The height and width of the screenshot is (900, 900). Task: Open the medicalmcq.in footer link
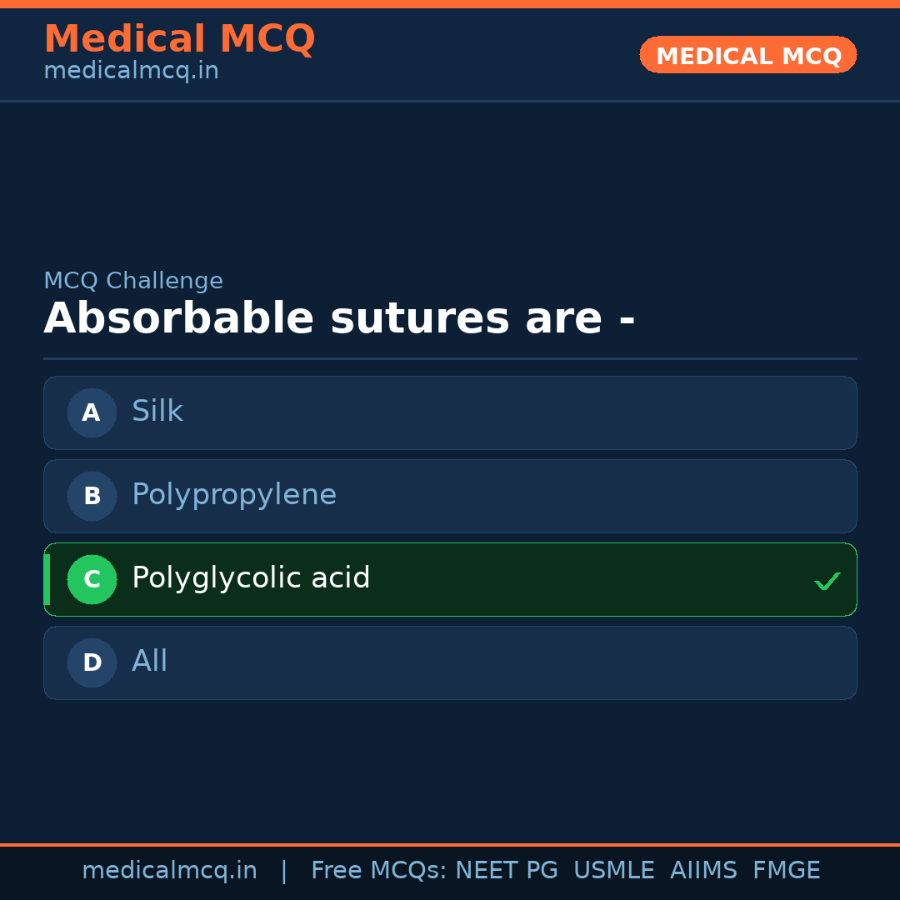click(x=170, y=870)
